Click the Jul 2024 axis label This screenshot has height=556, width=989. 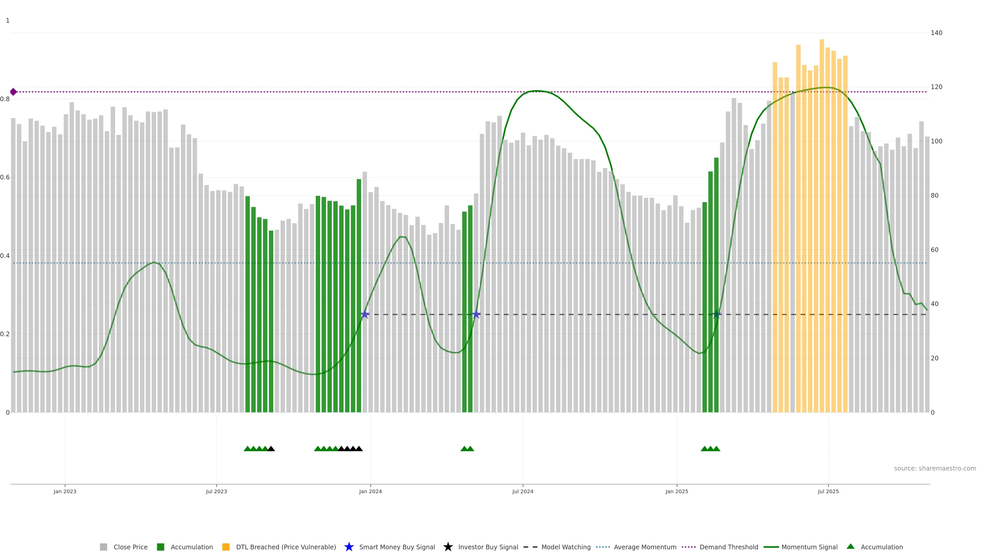point(523,492)
